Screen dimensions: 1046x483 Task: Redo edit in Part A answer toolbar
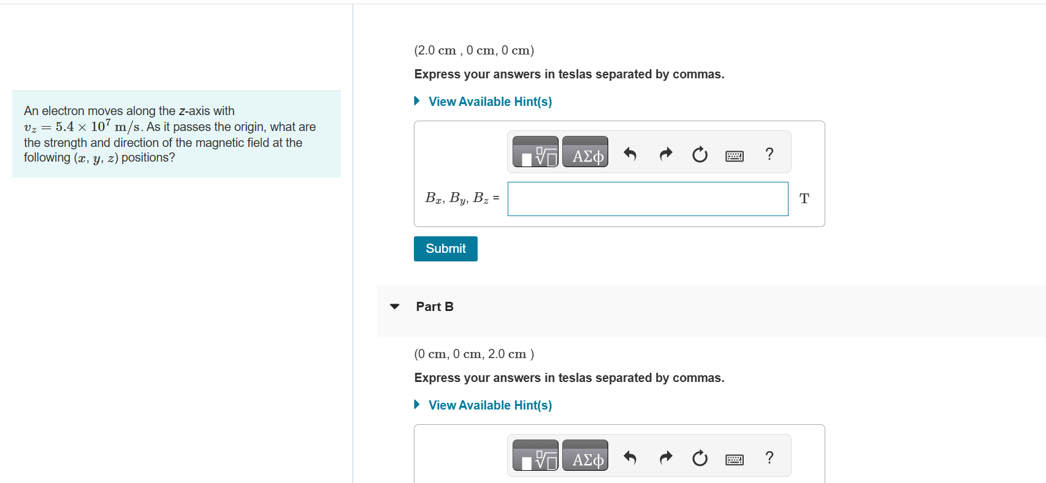666,154
